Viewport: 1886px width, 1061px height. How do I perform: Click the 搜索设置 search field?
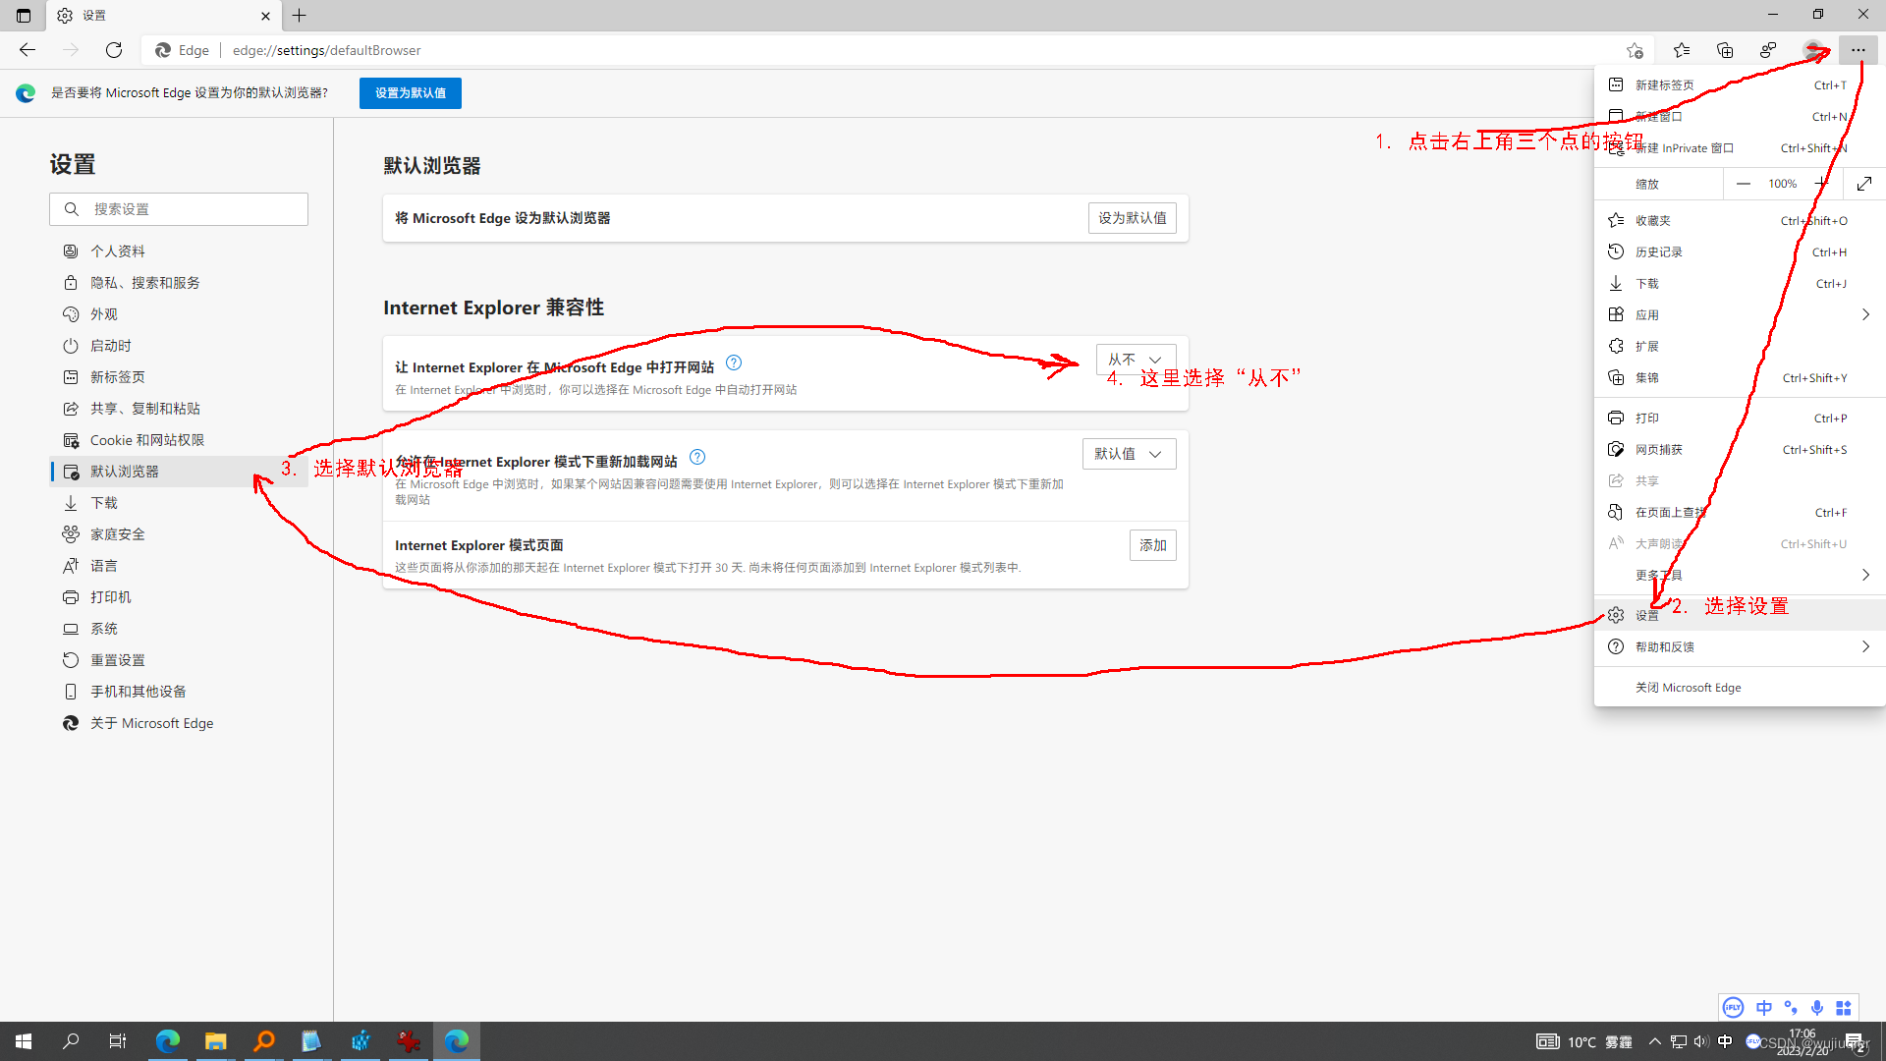click(179, 209)
